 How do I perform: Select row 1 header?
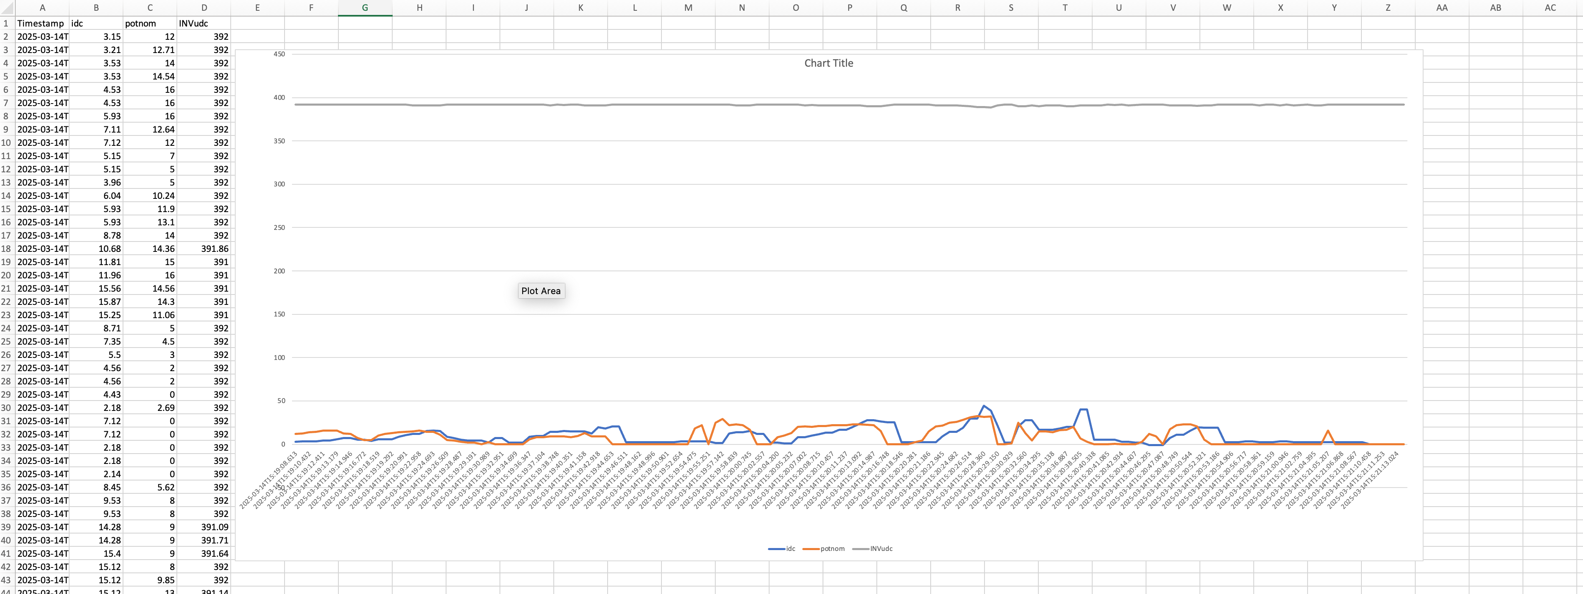pyautogui.click(x=6, y=23)
